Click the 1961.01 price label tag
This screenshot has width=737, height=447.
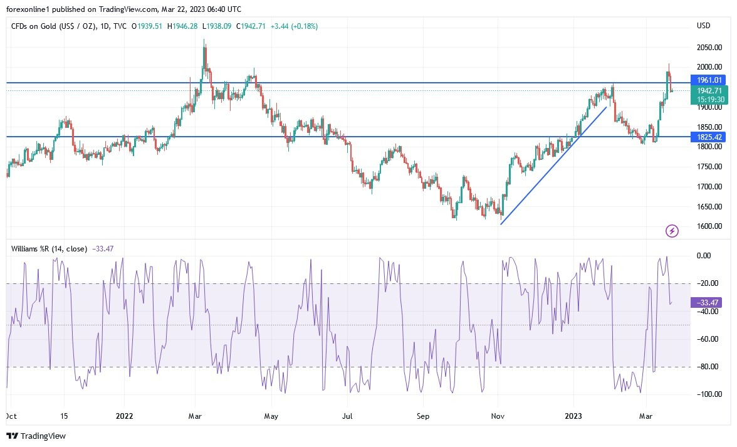[x=708, y=80]
